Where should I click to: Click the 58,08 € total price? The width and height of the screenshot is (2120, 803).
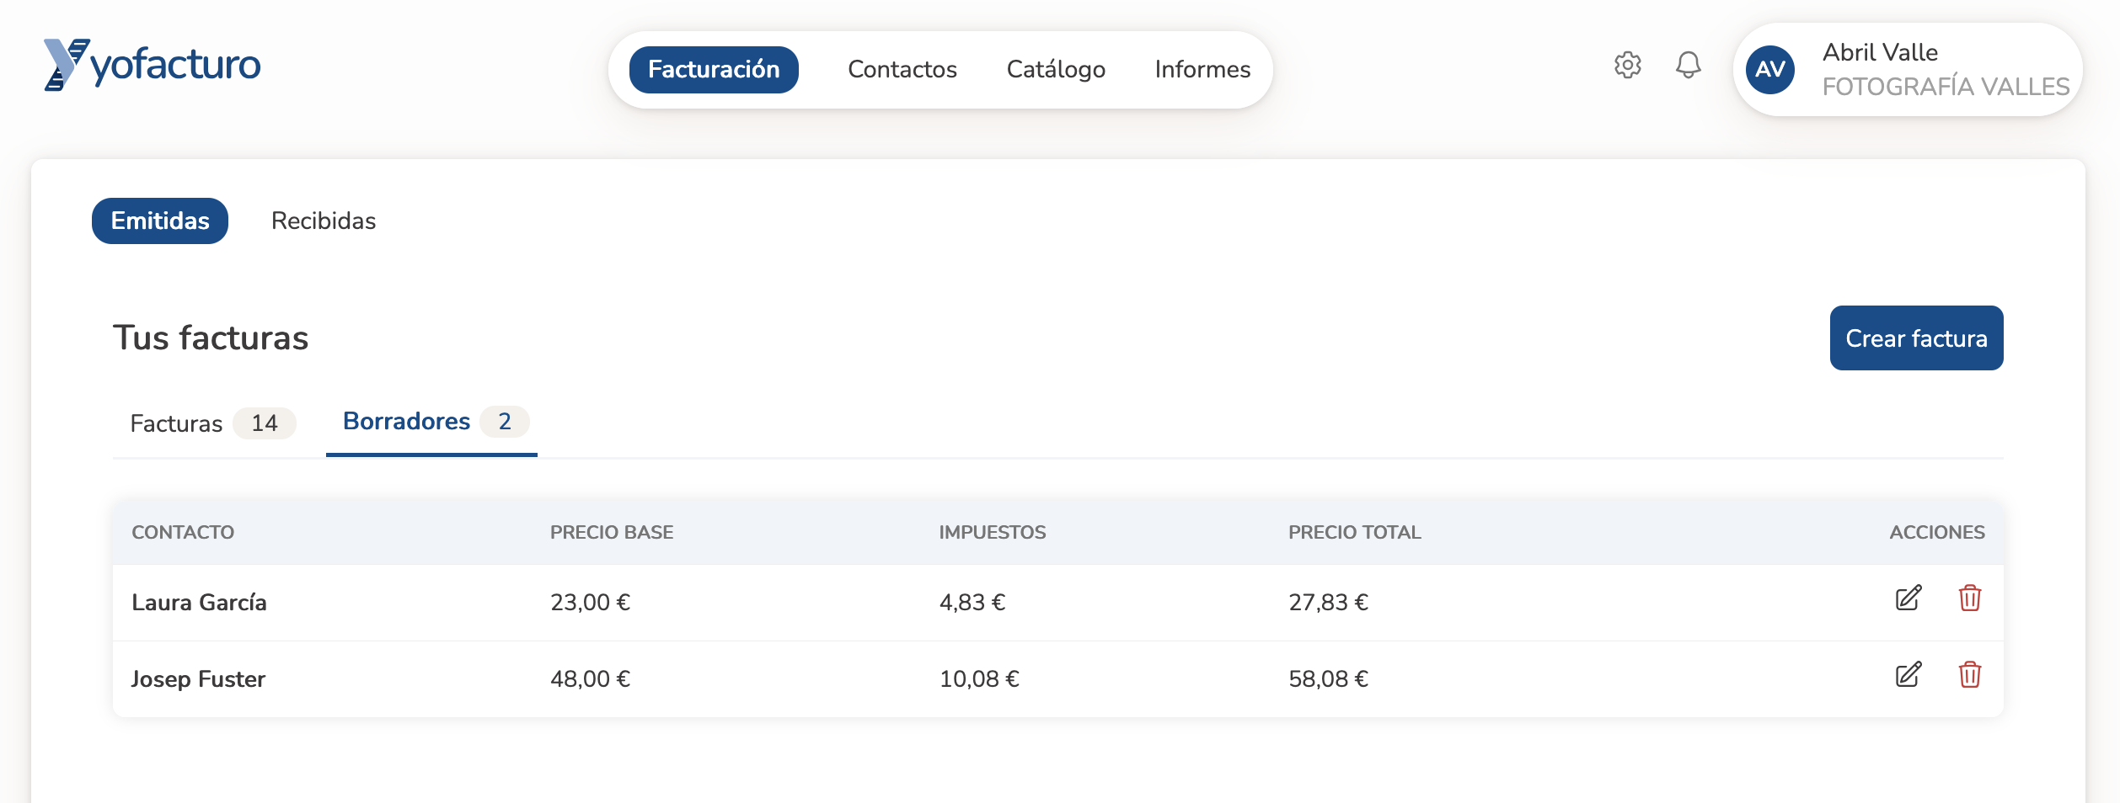[1328, 679]
